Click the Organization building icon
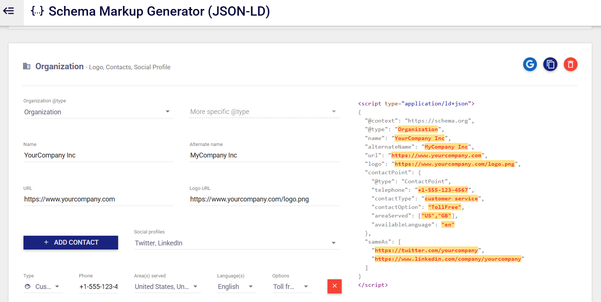The height and width of the screenshot is (302, 601). tap(27, 66)
